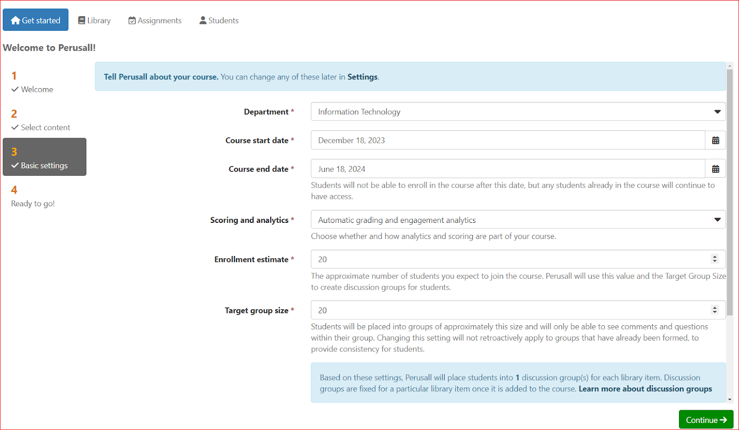
Task: Click the Enrollment estimate input field
Action: tap(518, 259)
